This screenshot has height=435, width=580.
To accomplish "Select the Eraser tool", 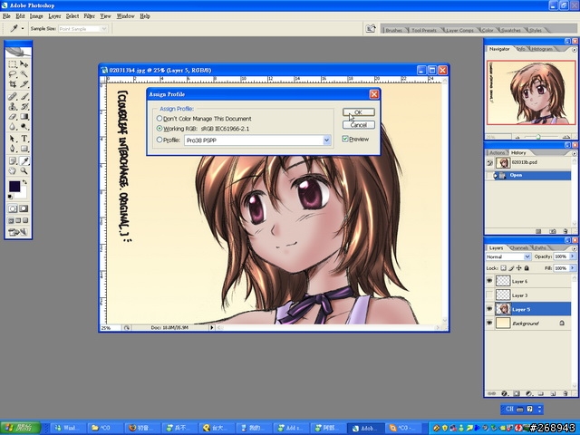I will [13, 117].
